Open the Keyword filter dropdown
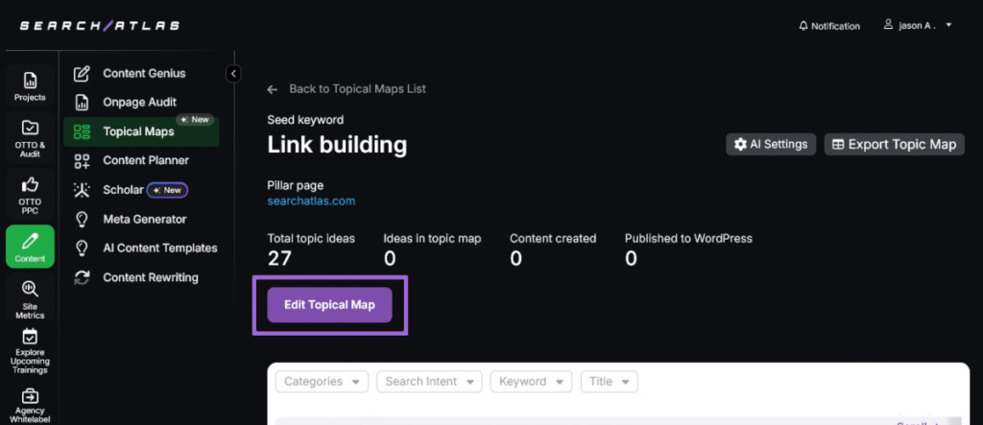The image size is (983, 425). pyautogui.click(x=531, y=382)
